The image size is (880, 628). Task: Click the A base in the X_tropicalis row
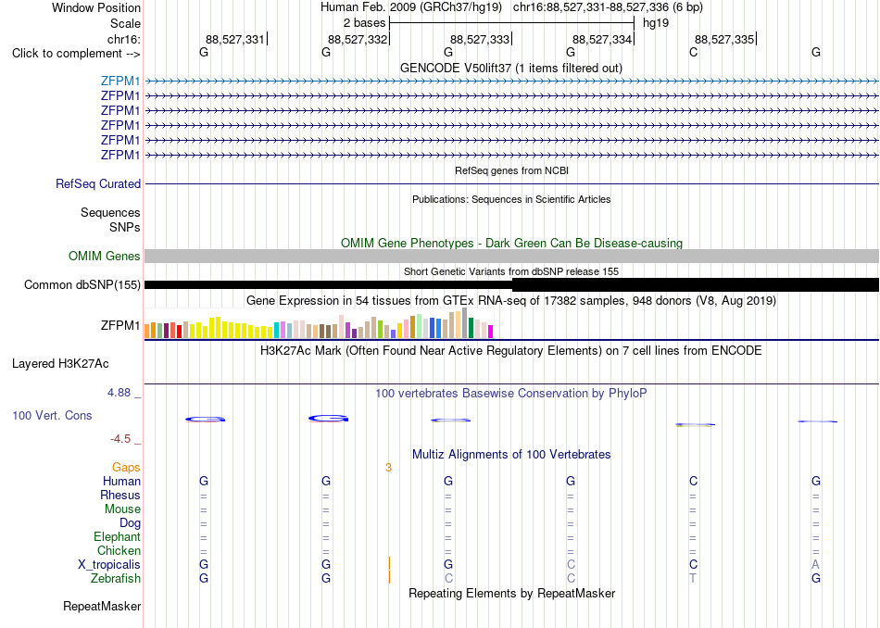815,565
